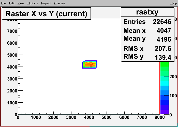Open the Inspect menu

pos(46,3)
